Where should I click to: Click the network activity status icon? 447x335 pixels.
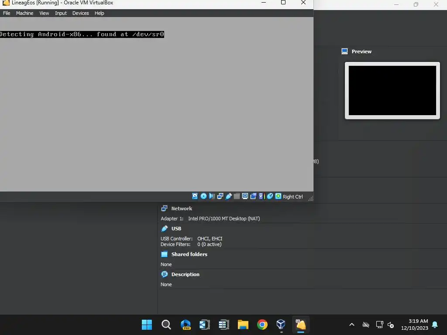[x=220, y=196]
